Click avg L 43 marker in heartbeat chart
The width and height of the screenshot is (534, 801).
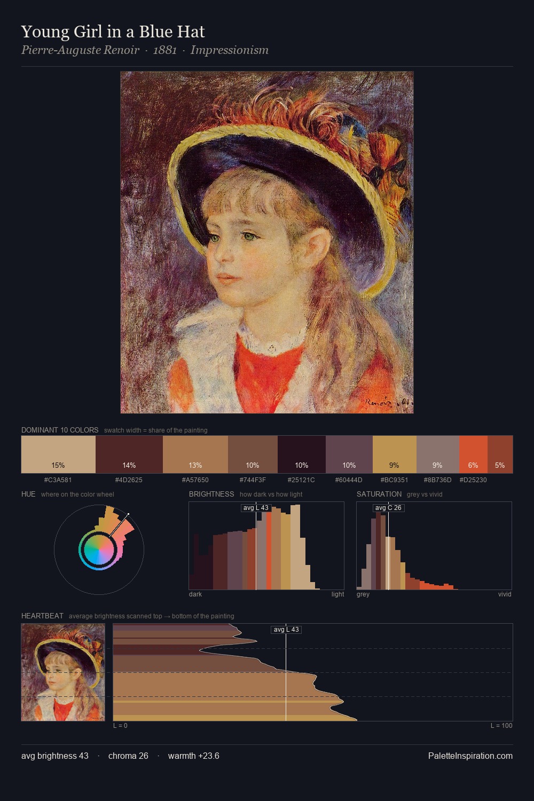coord(286,630)
